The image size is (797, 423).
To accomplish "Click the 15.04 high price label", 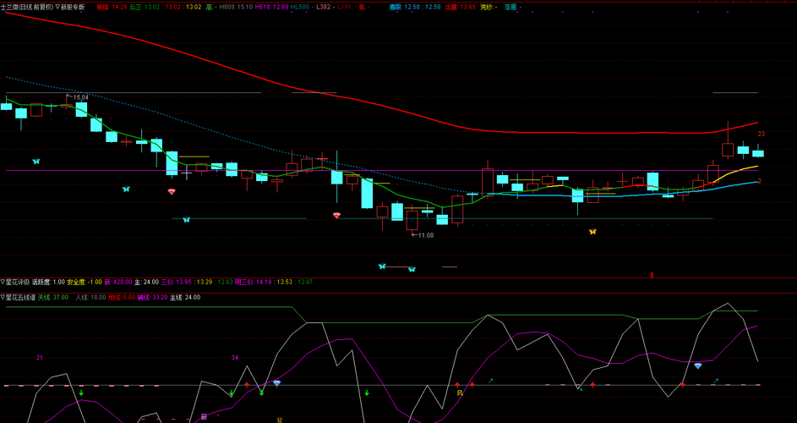I will click(79, 97).
